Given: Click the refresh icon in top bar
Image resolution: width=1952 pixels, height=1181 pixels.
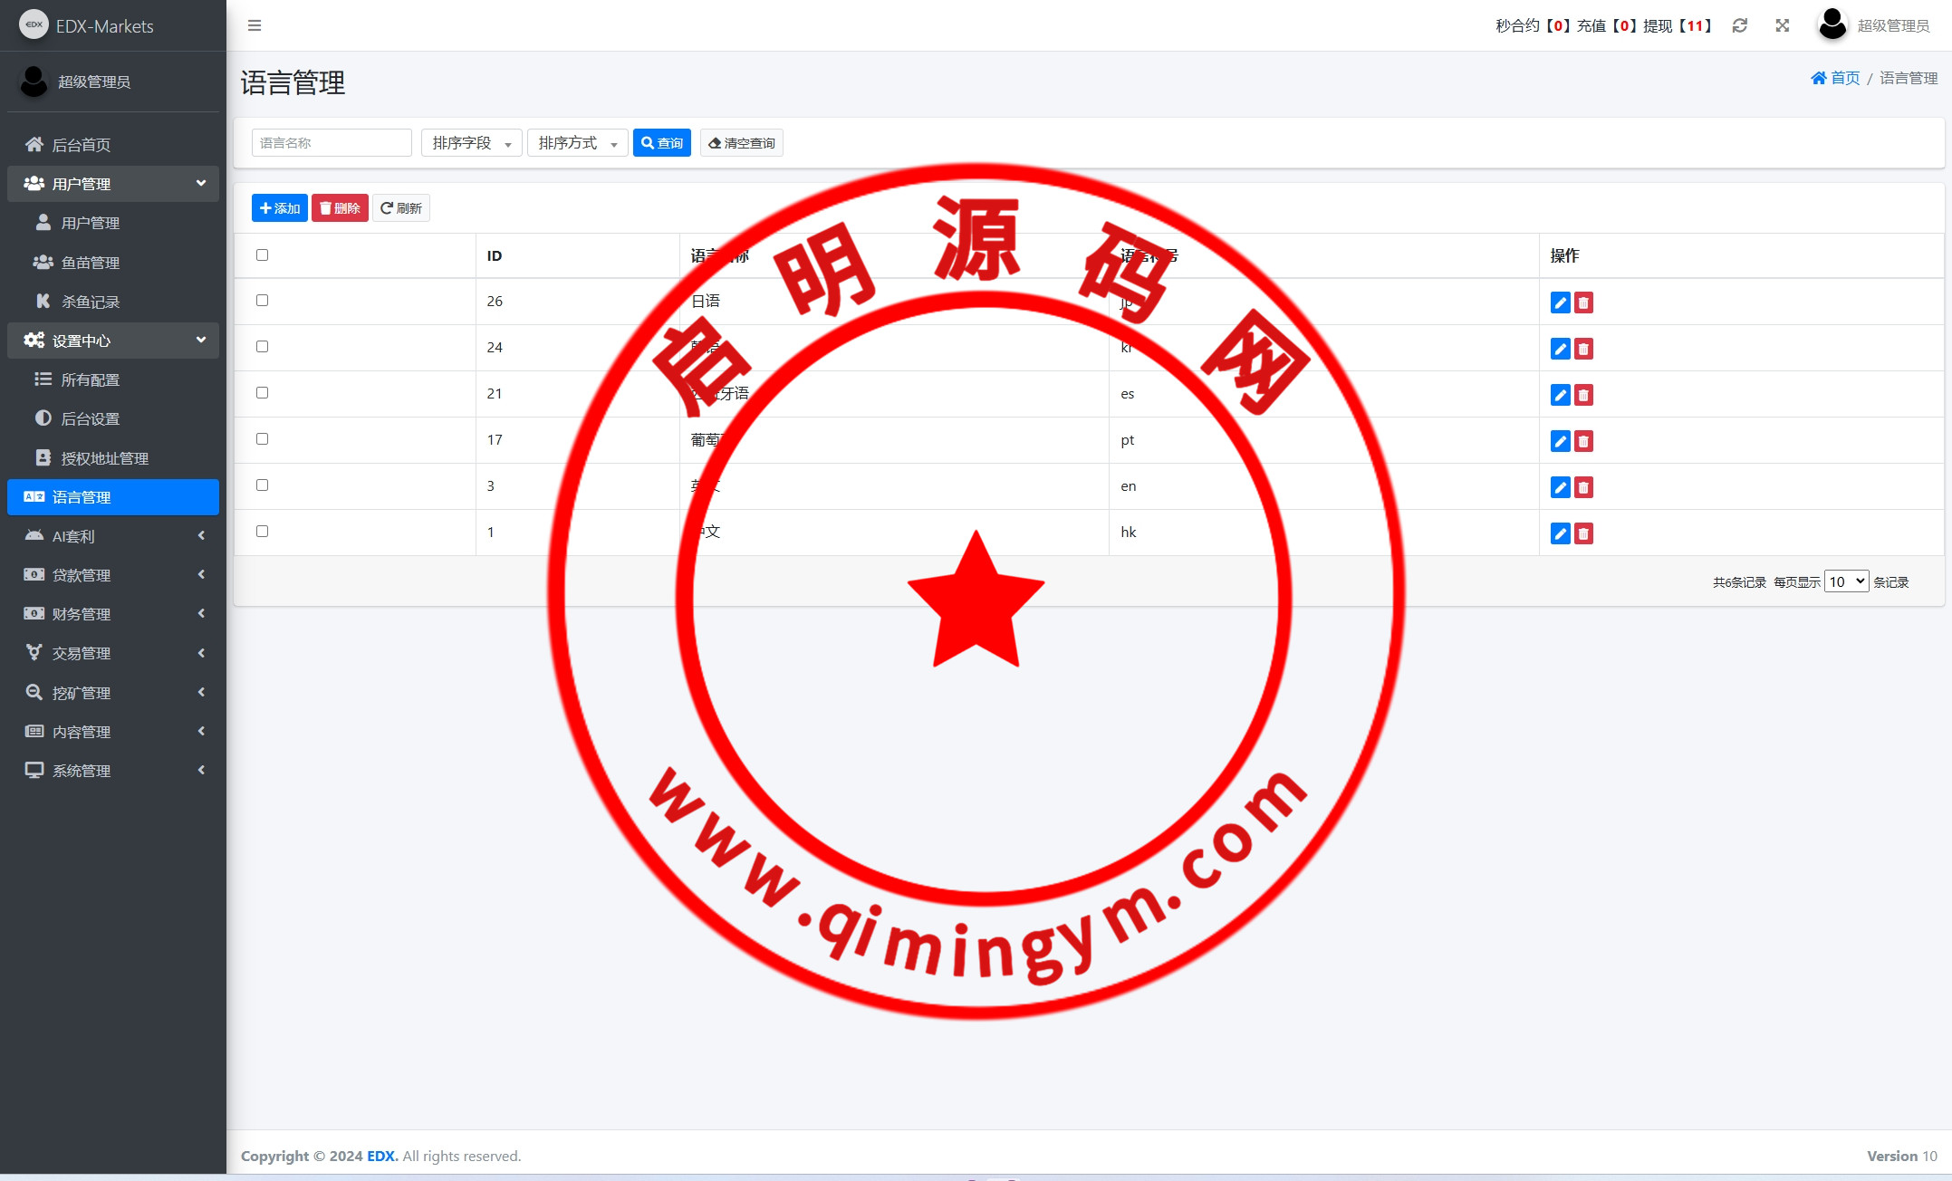Looking at the screenshot, I should (x=1739, y=25).
